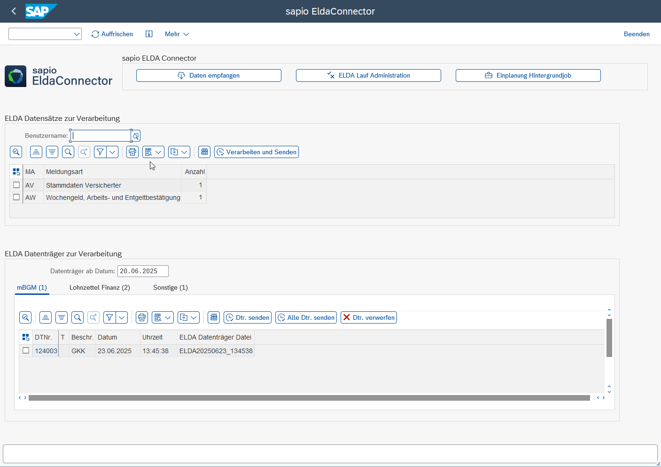This screenshot has height=467, width=661.
Task: Click sort ascending icon in Datensätze toolbar
Action: click(x=36, y=152)
